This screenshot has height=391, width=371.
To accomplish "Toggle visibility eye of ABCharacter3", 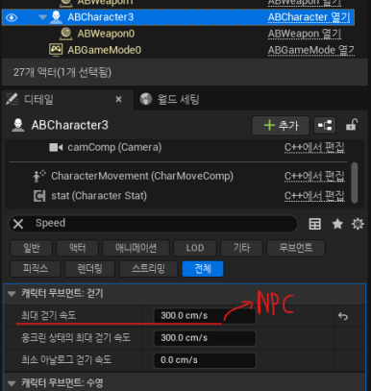I will click(x=12, y=17).
